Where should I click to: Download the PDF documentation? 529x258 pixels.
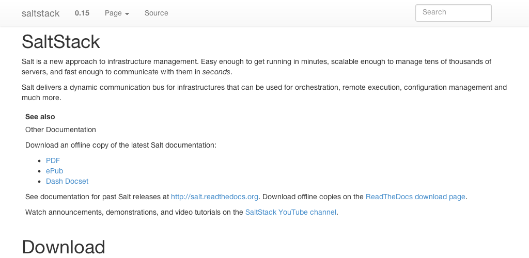[x=53, y=160]
